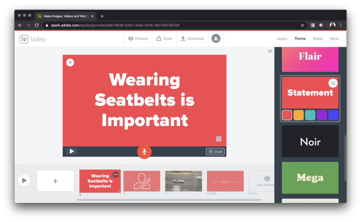Viewport: 361px width, 222px height.
Task: Open the Music panel
Action: click(335, 38)
